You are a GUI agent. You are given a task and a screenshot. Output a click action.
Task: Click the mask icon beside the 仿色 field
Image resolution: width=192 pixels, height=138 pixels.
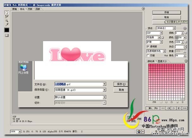[186, 42]
